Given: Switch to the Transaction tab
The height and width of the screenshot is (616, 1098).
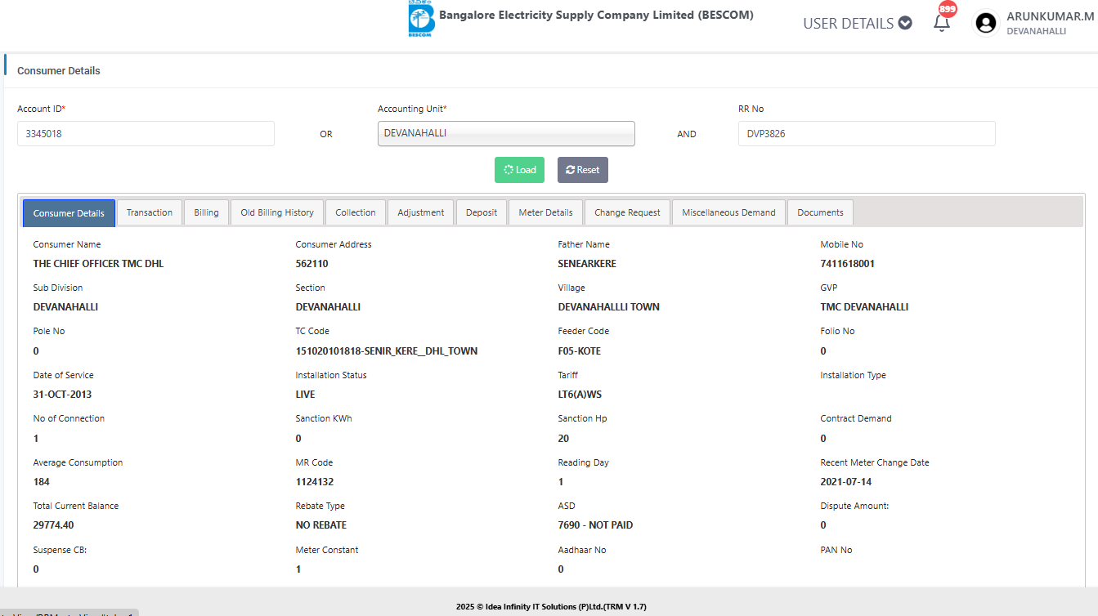Looking at the screenshot, I should click(x=150, y=212).
